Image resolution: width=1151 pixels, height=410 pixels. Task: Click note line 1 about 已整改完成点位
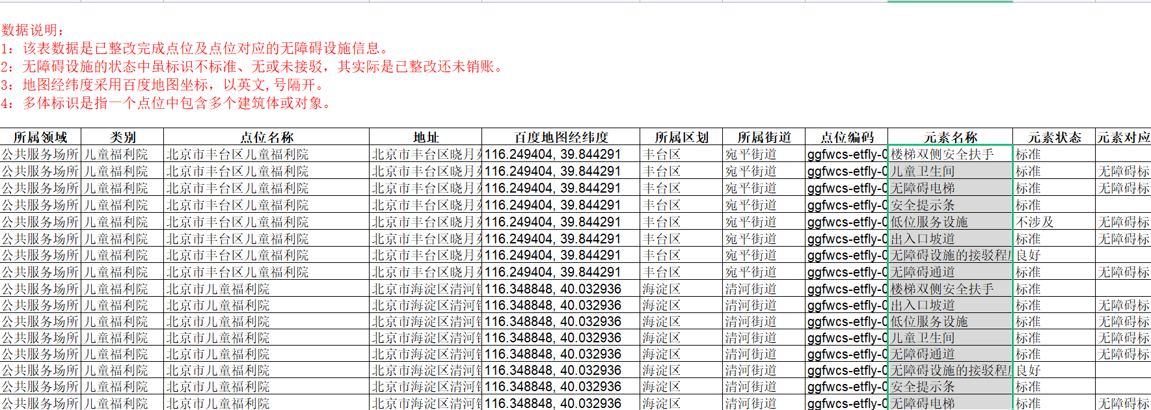pos(195,48)
